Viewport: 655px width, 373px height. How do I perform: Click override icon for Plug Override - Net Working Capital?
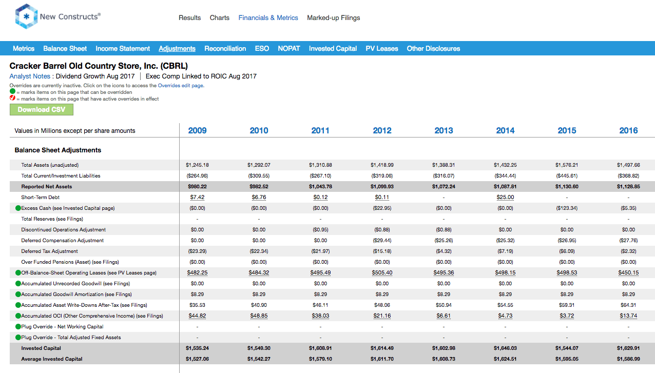18,327
